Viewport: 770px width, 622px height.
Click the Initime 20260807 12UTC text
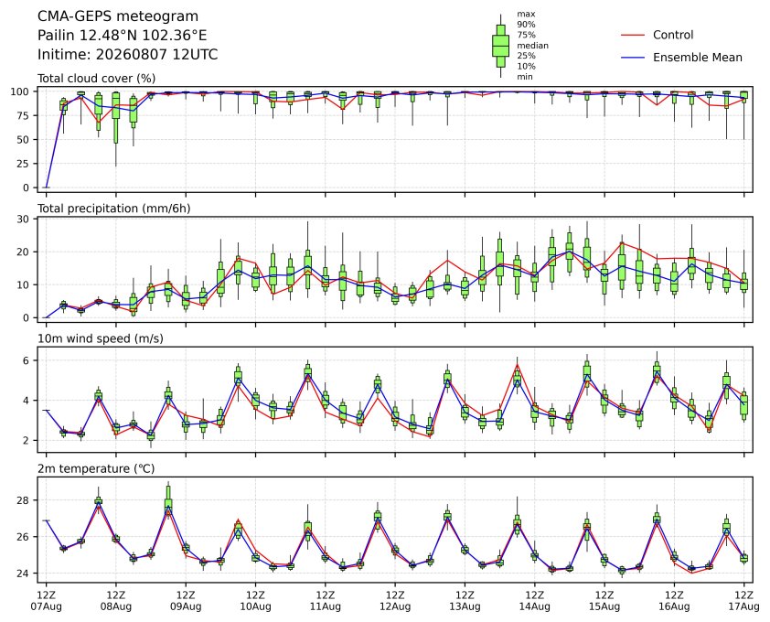pos(128,55)
